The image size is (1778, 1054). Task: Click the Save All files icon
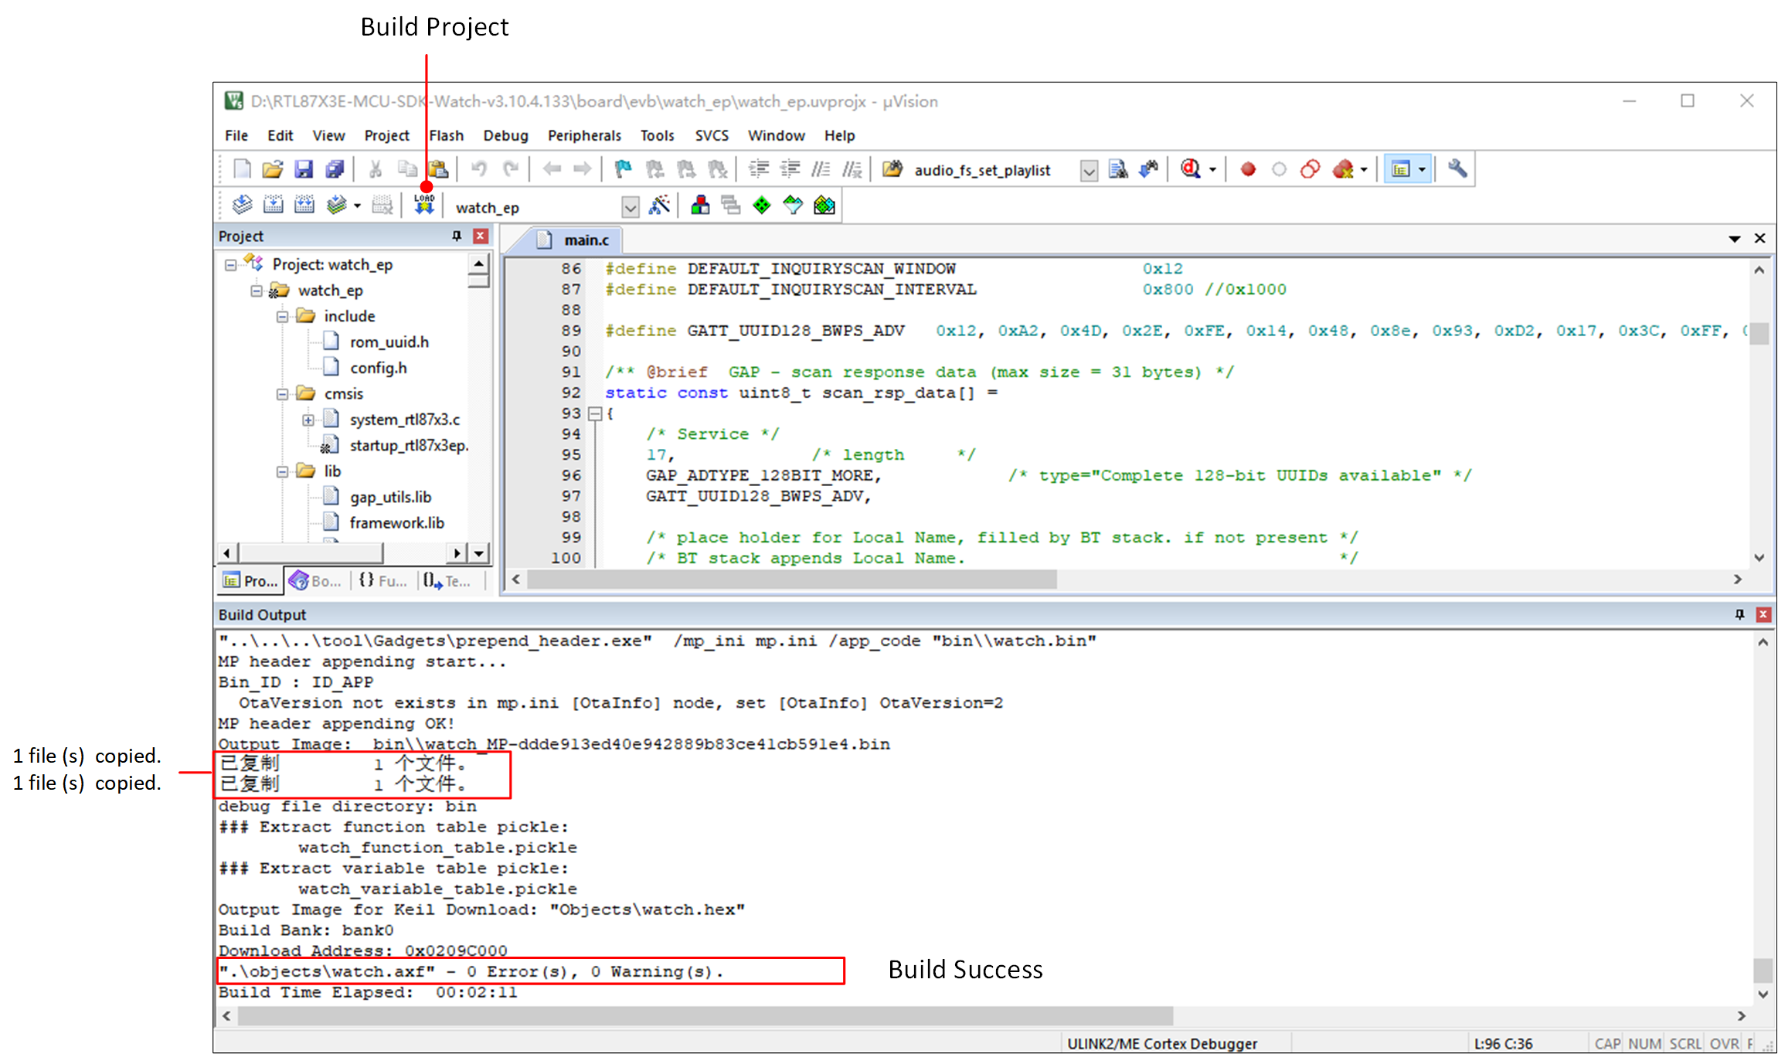pyautogui.click(x=335, y=169)
